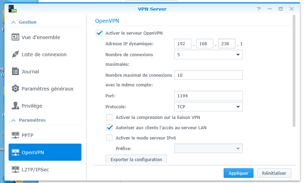
Task: Click the Journal log icon
Action: click(x=15, y=71)
